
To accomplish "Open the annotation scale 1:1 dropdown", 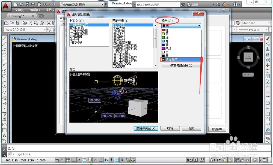I will [x=216, y=160].
